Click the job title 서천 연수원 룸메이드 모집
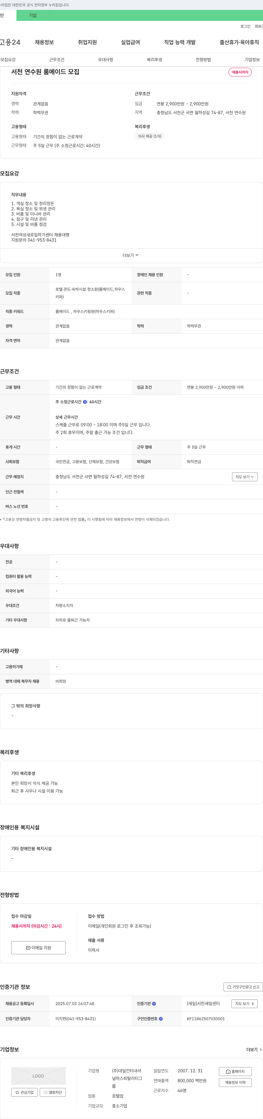This screenshot has width=263, height=1119. 45,72
